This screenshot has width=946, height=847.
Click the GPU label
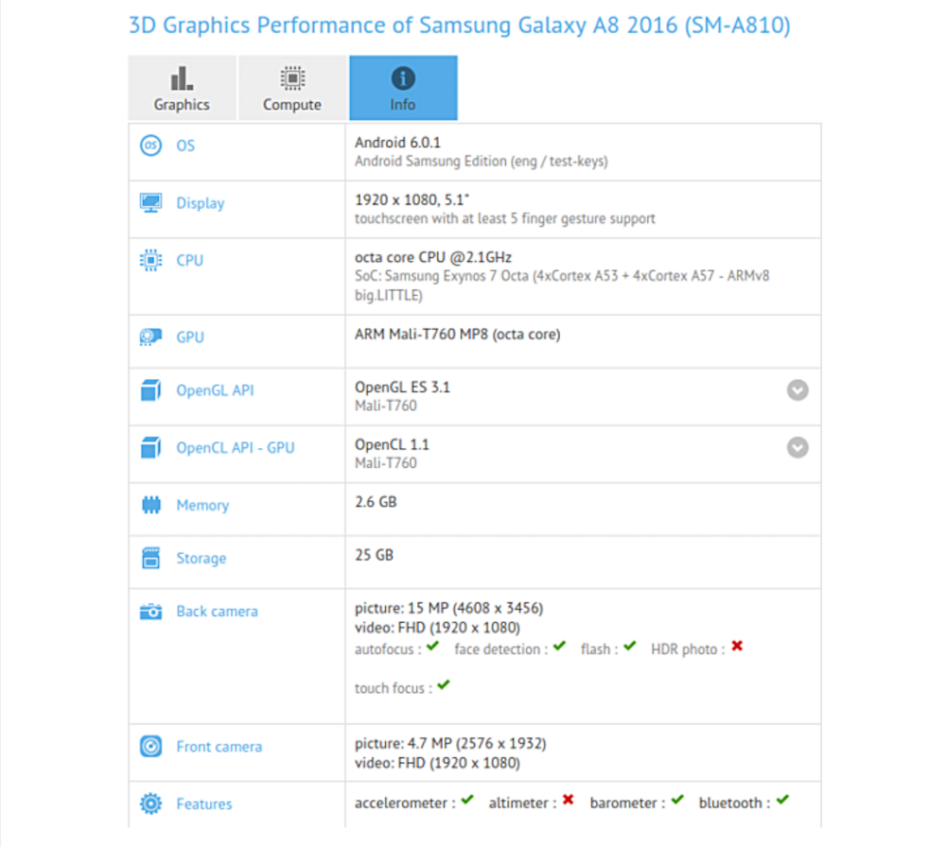click(x=190, y=337)
